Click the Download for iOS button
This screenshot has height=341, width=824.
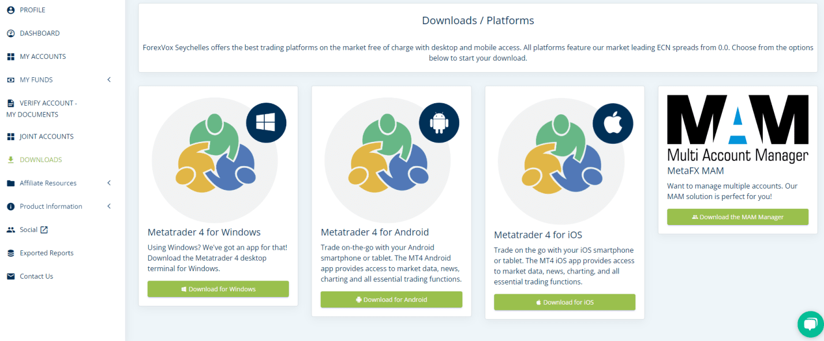coord(564,302)
